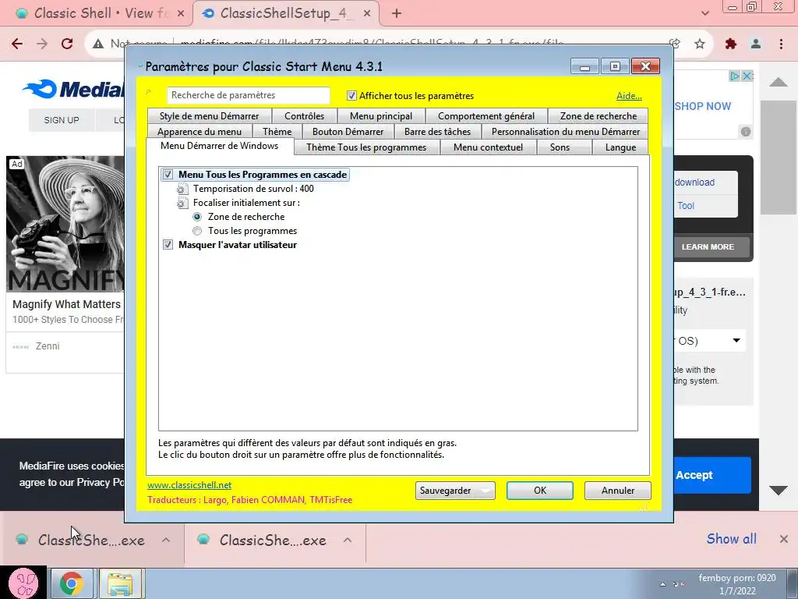This screenshot has height=599, width=798.
Task: Click the Focaliser initialement sur setting icon
Action: pos(182,204)
